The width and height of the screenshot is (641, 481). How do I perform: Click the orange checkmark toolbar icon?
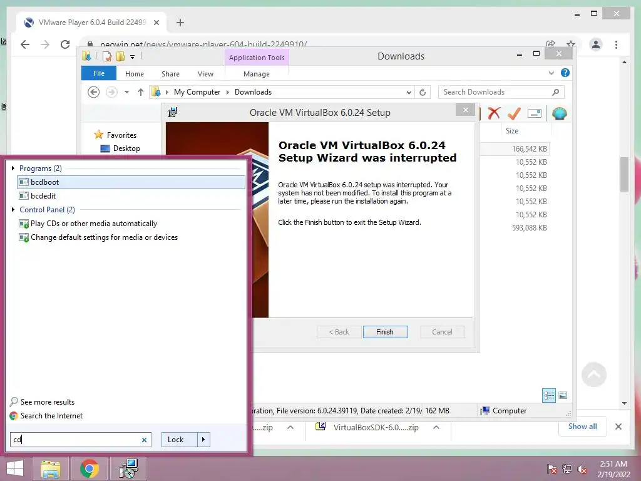click(514, 113)
